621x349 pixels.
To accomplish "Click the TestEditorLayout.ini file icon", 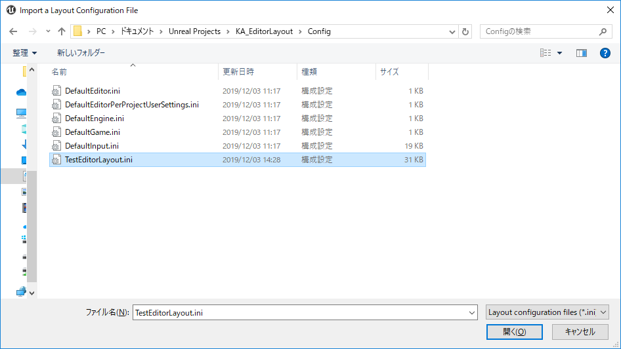I will click(56, 160).
